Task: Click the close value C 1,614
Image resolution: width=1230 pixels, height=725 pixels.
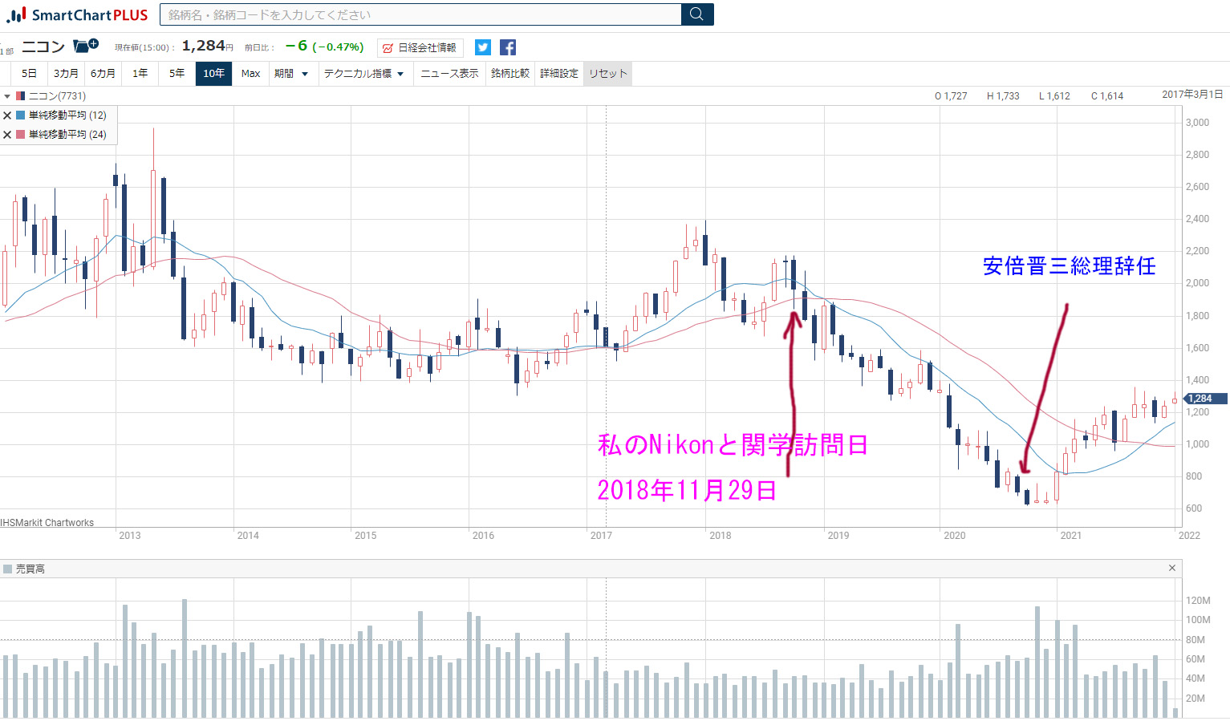Action: coord(1107,96)
